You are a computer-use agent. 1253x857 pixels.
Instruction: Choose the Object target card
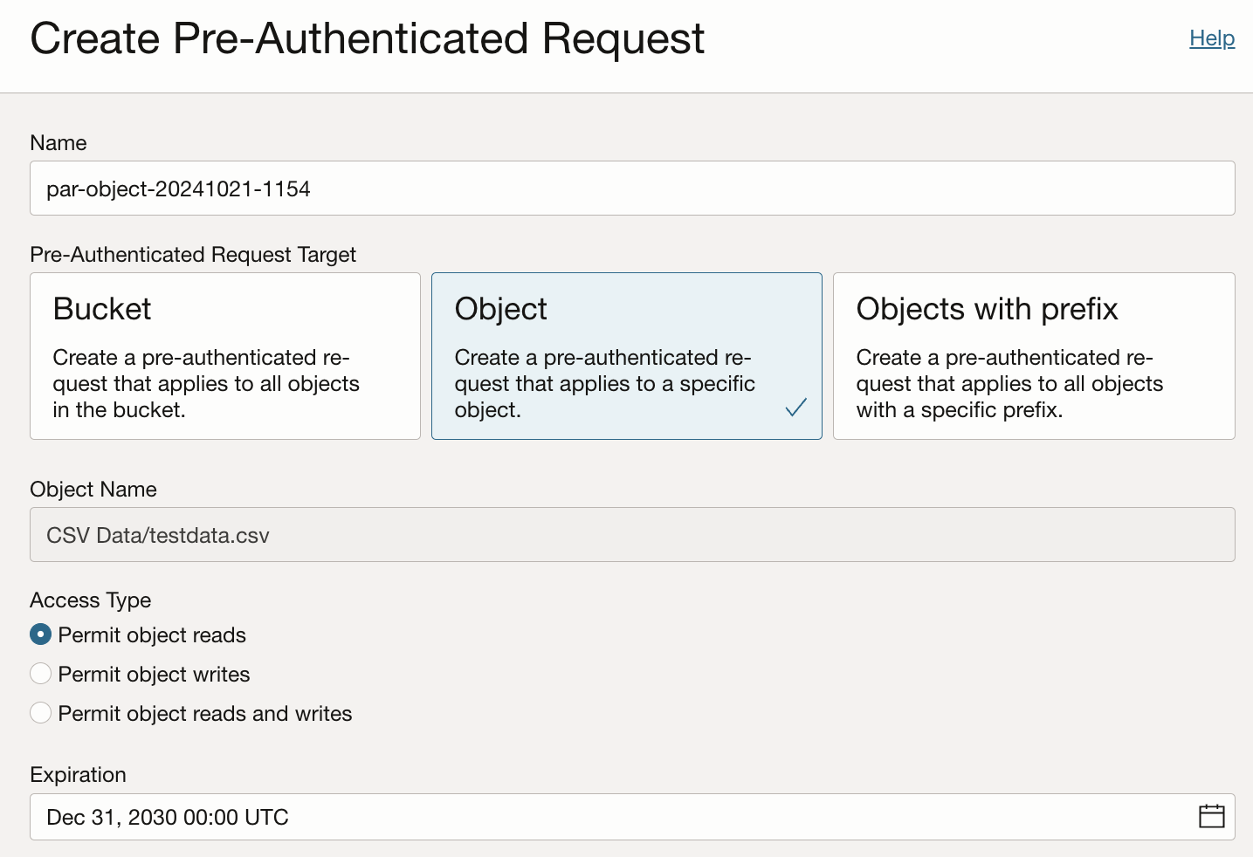[x=626, y=355]
